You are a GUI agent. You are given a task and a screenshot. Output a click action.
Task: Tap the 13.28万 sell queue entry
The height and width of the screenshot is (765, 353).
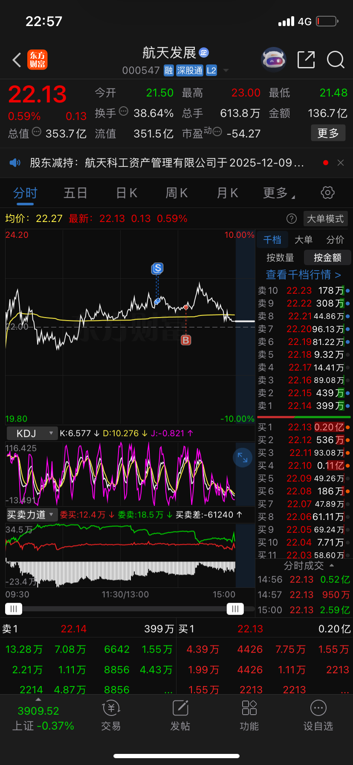(x=24, y=649)
